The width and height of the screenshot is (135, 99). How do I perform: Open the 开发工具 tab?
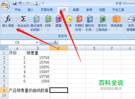point(118,10)
